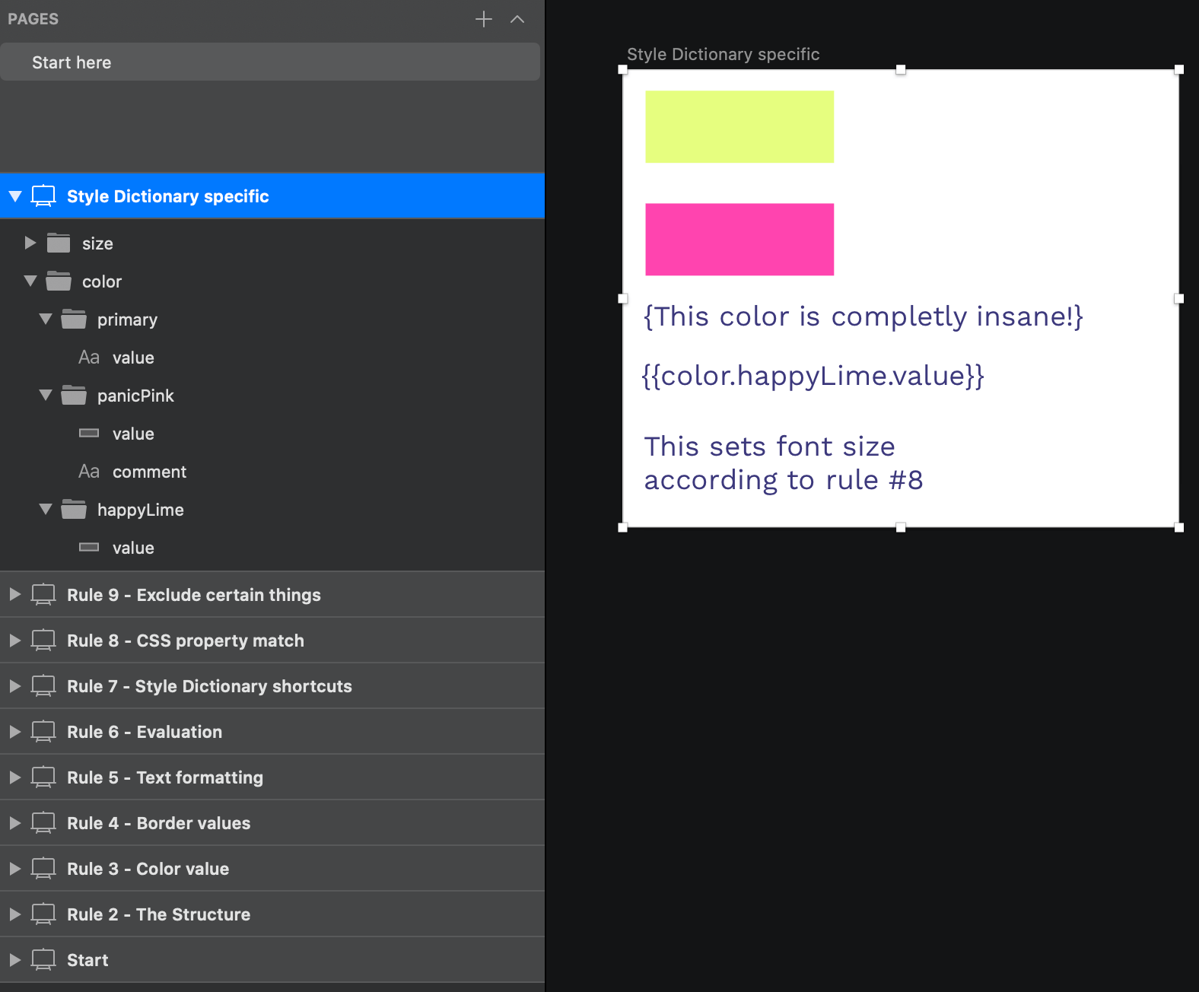1199x992 pixels.
Task: Select Rule 6 - Evaluation label
Action: 145,732
